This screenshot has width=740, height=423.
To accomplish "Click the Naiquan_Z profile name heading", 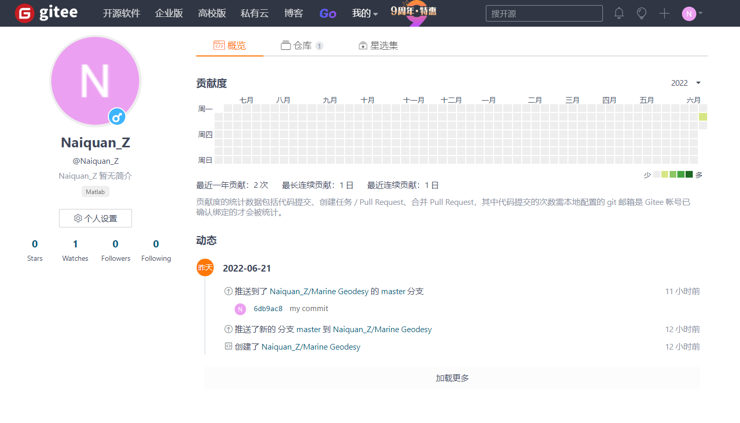I will [96, 142].
